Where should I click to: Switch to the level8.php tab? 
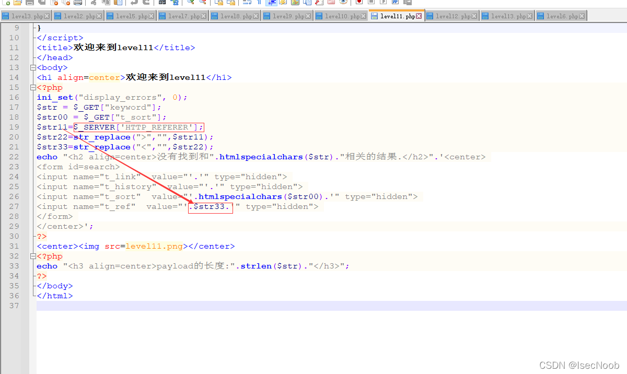[235, 16]
